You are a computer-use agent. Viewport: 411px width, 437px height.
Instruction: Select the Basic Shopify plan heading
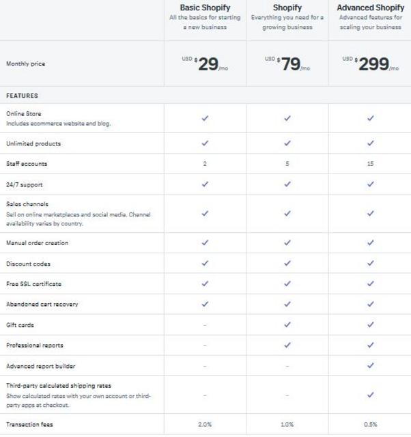pos(205,8)
